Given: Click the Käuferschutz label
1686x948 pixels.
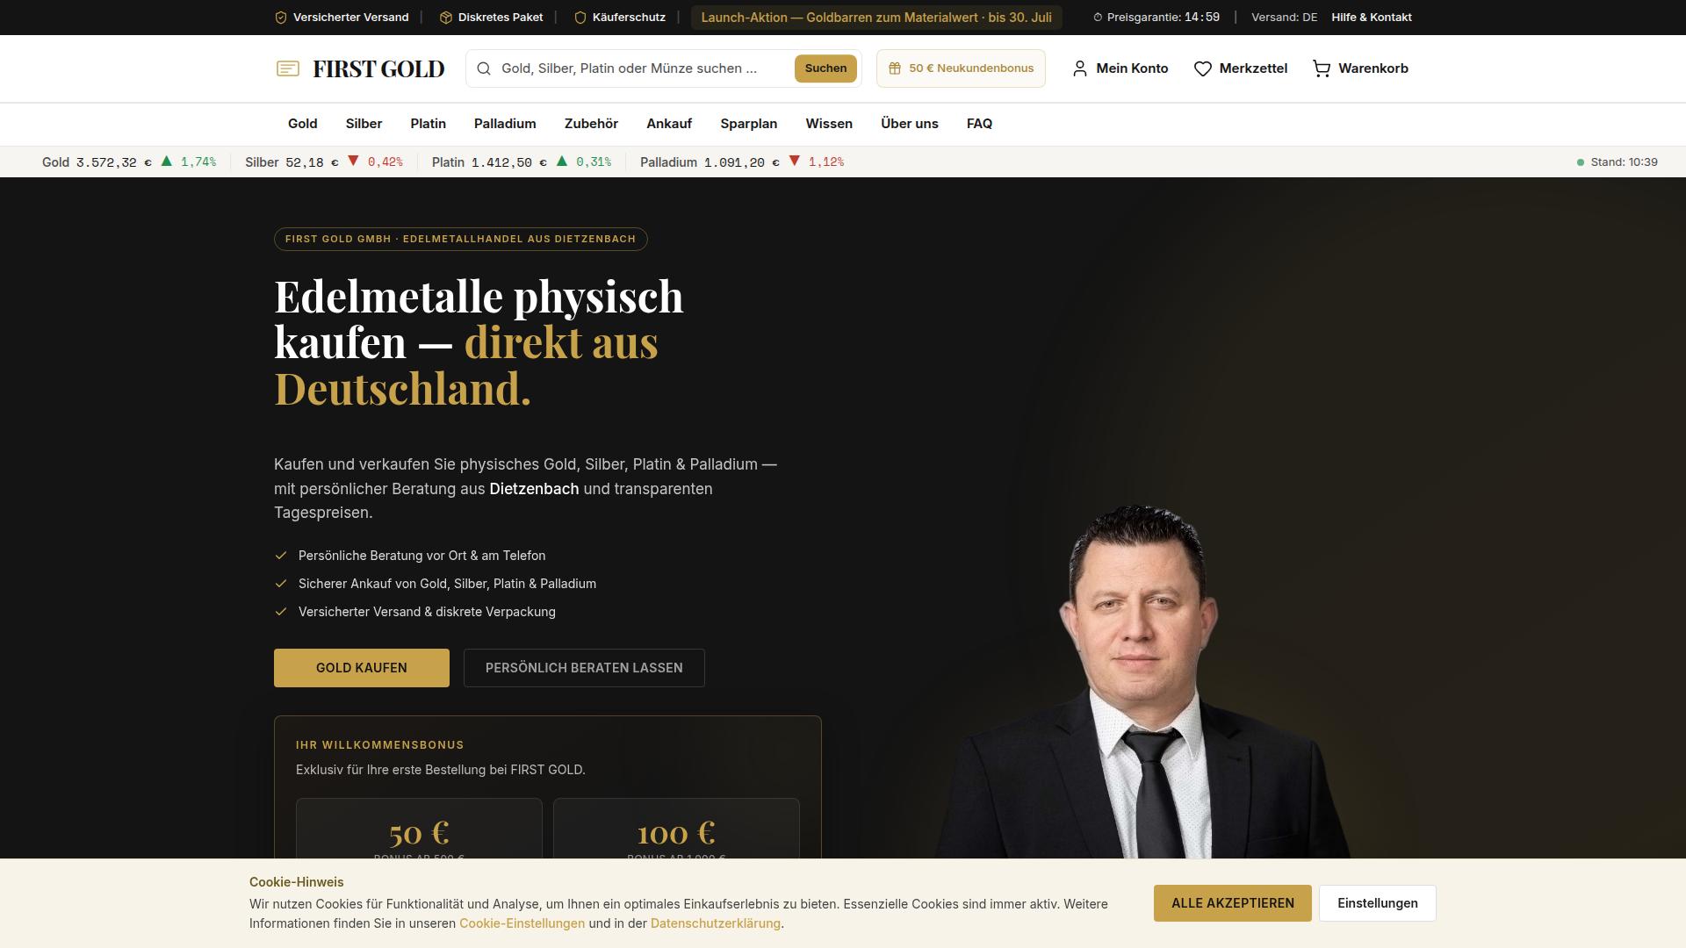Looking at the screenshot, I should (629, 18).
